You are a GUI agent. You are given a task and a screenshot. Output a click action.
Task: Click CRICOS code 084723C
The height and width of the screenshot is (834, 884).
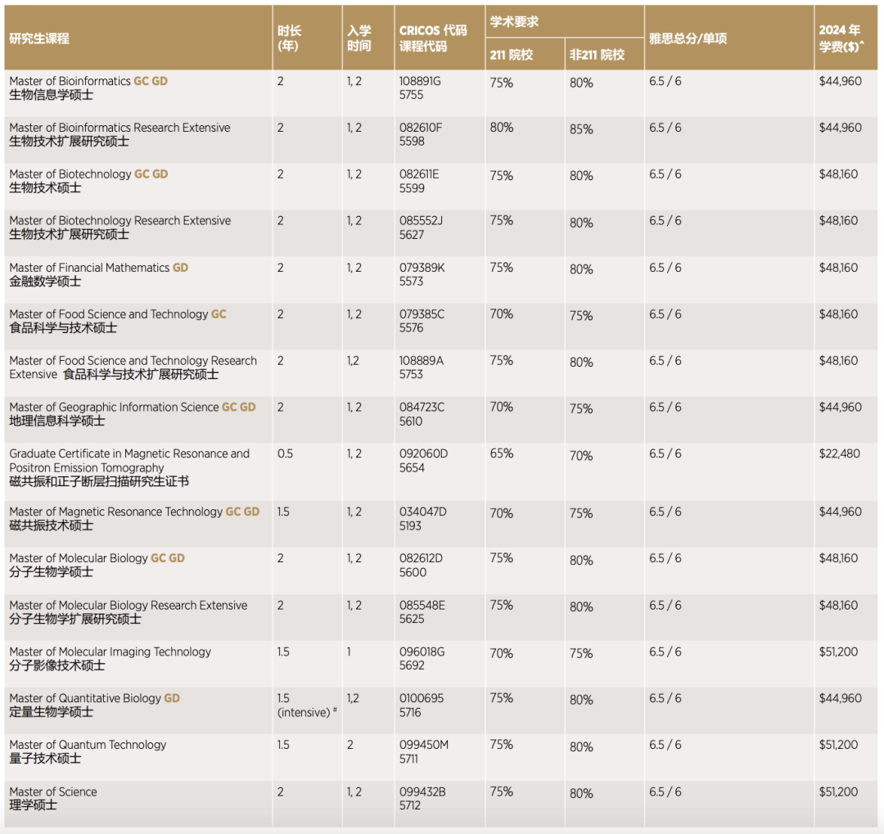click(422, 407)
